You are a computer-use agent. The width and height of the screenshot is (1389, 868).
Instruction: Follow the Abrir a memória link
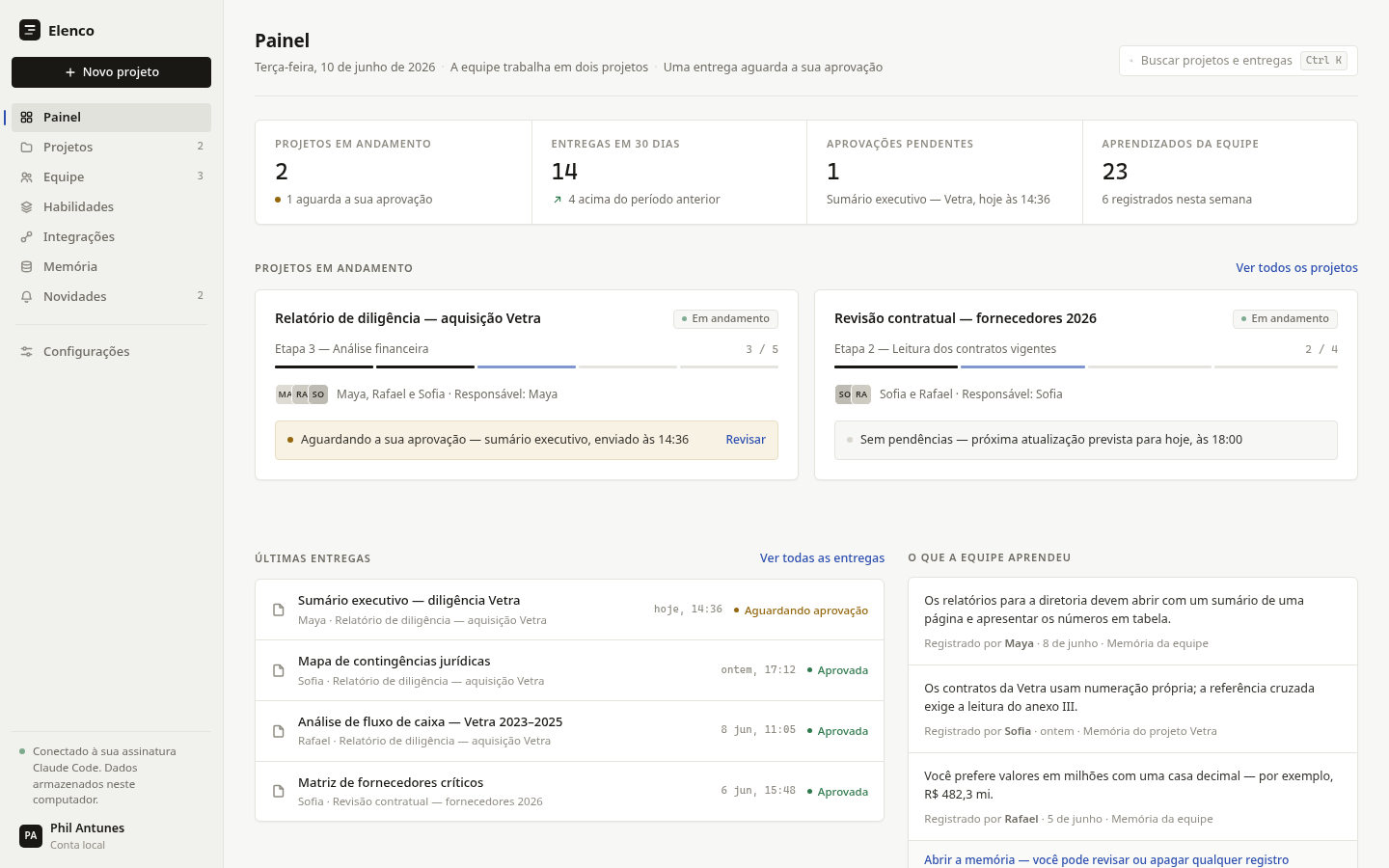1106,860
